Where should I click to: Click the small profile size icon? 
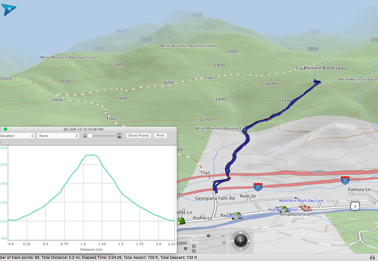pos(85,136)
